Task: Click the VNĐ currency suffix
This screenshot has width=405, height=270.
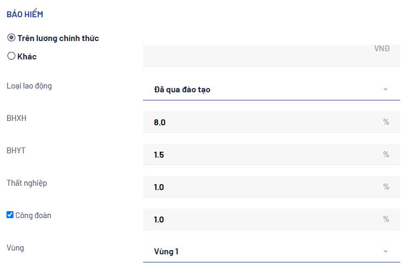Action: click(382, 49)
